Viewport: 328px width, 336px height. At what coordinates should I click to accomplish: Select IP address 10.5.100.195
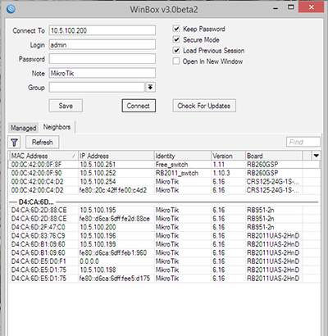click(98, 210)
